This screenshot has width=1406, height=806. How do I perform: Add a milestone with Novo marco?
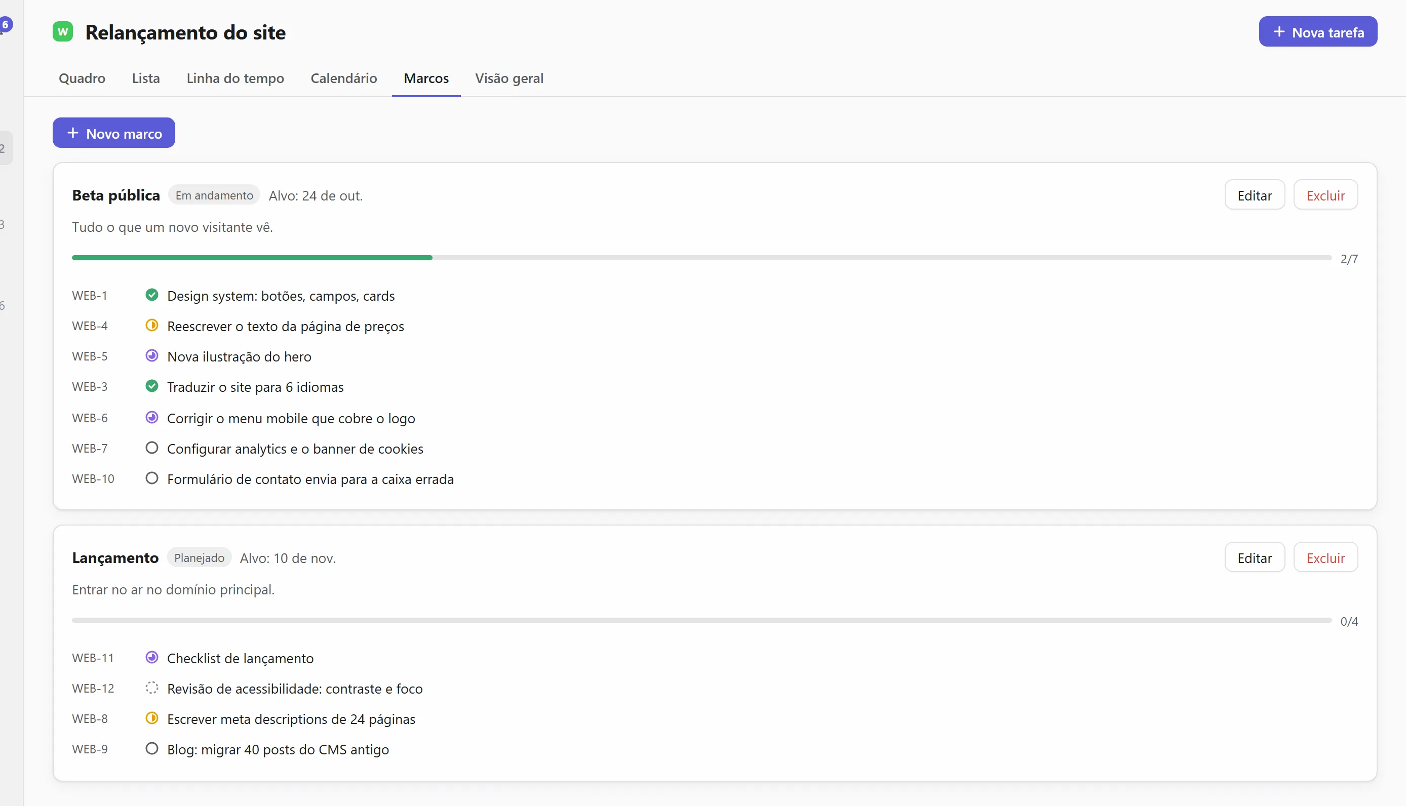click(114, 134)
